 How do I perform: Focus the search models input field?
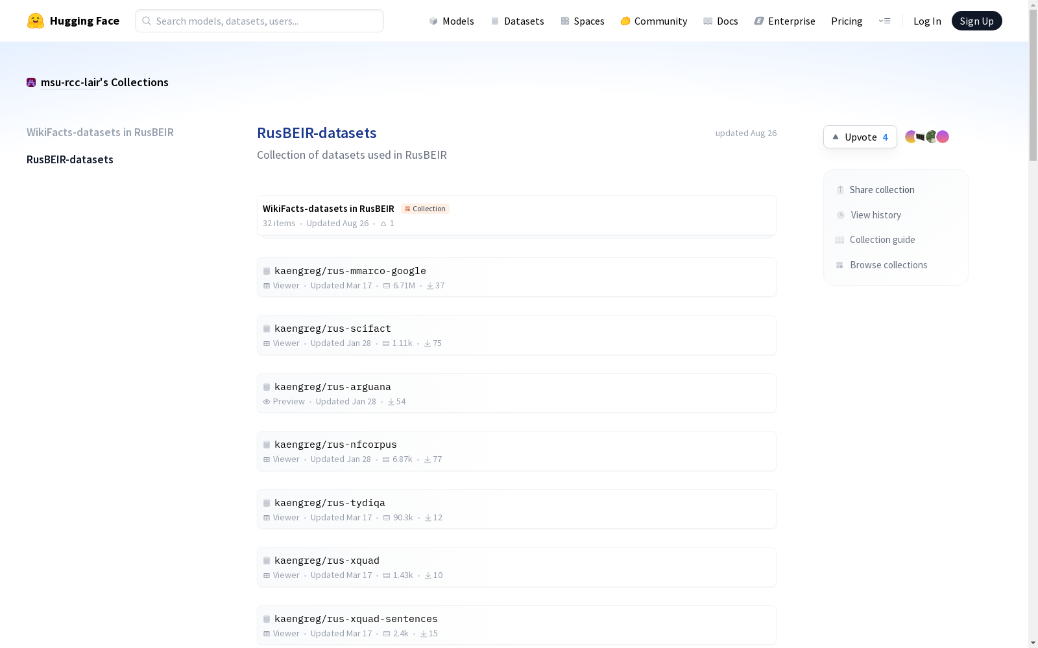point(259,21)
